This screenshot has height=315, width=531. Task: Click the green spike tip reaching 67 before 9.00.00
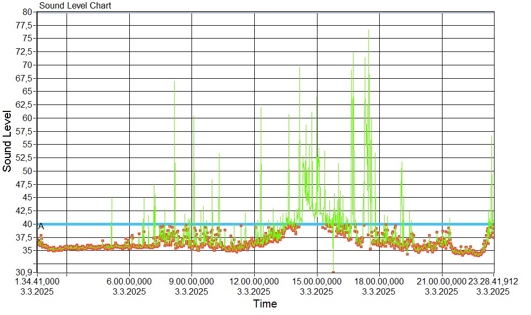(174, 82)
